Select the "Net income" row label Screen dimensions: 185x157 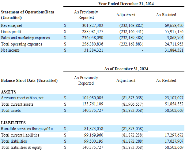coord(10,50)
